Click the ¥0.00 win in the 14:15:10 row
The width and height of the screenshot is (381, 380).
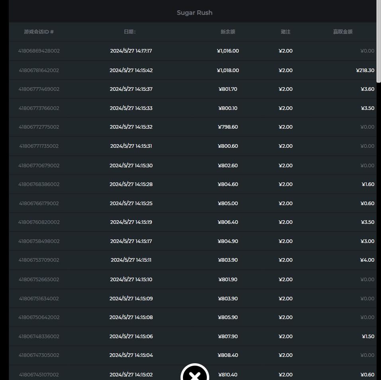[x=367, y=280]
